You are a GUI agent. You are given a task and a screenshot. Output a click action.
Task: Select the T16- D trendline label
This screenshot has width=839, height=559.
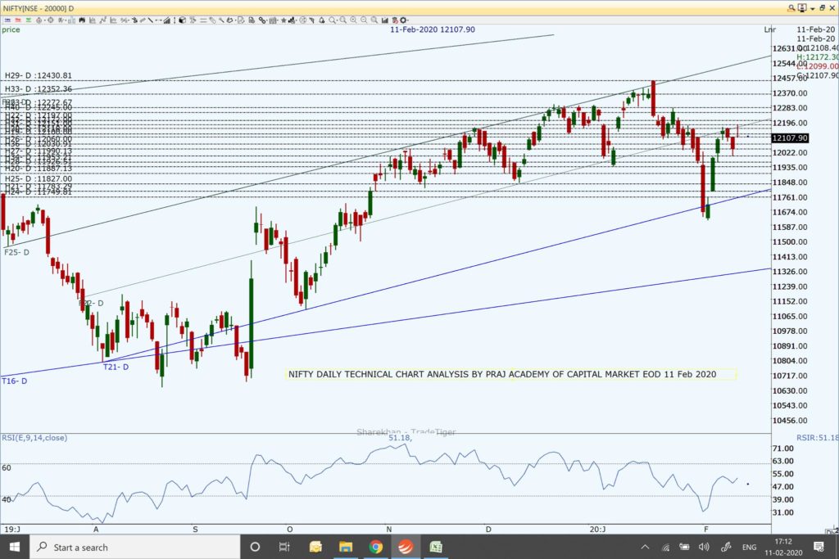tap(15, 381)
